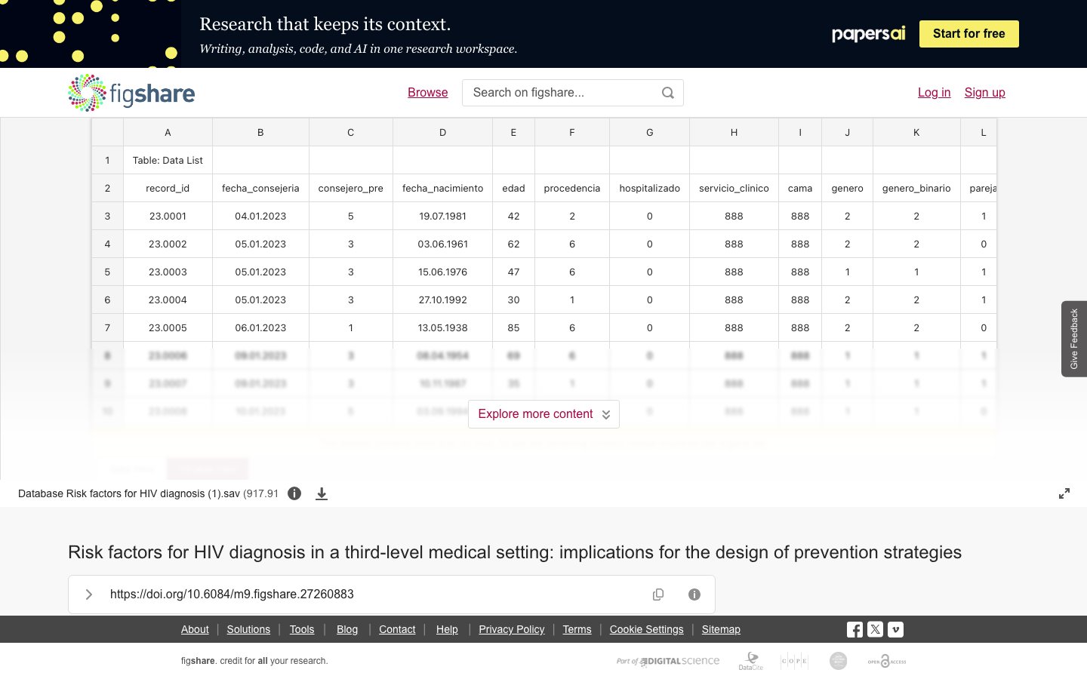Click Sign up link
The height and width of the screenshot is (679, 1087).
(985, 93)
